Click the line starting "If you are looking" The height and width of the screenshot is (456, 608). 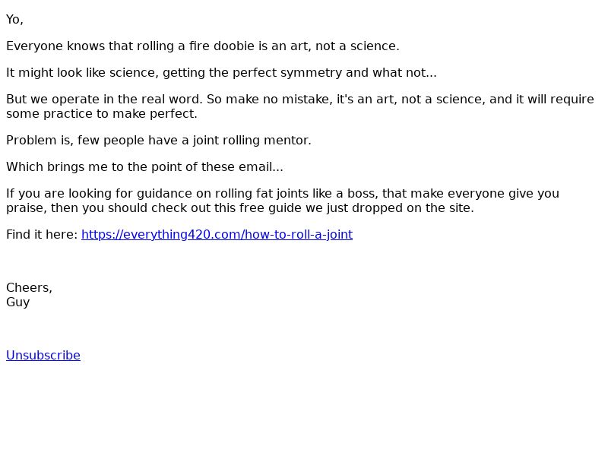pos(282,194)
